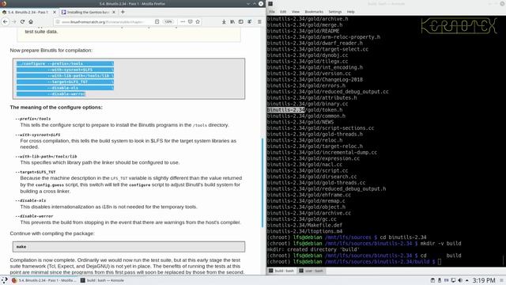Open the volume control tray icon
Image resolution: width=506 pixels, height=285 pixels.
click(460, 280)
